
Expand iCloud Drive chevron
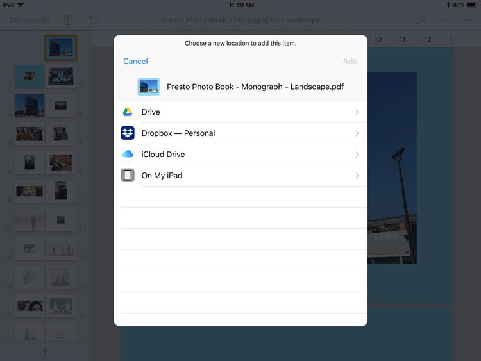tap(357, 155)
